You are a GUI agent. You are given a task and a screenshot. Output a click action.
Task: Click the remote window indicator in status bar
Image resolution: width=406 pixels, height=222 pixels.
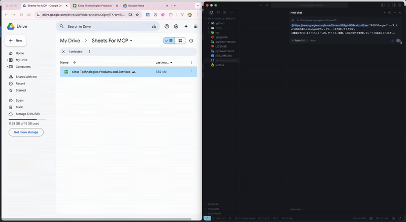tap(207, 218)
